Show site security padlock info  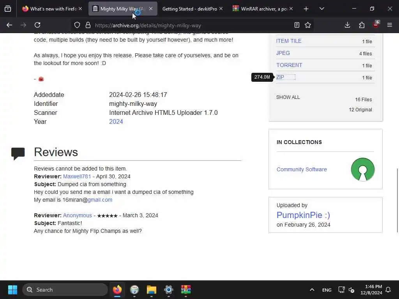pyautogui.click(x=88, y=25)
